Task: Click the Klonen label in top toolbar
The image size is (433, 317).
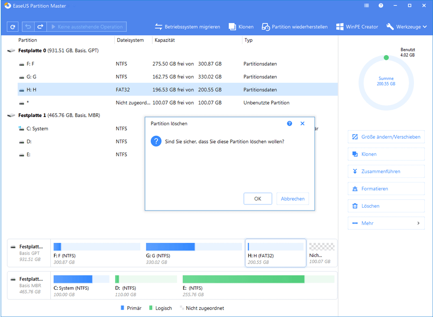Action: 246,27
